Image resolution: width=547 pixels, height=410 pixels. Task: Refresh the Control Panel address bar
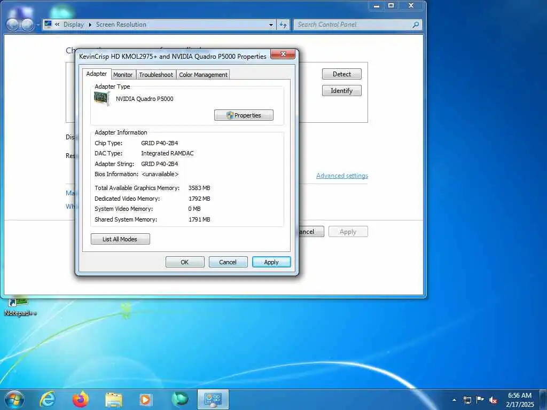tap(283, 25)
